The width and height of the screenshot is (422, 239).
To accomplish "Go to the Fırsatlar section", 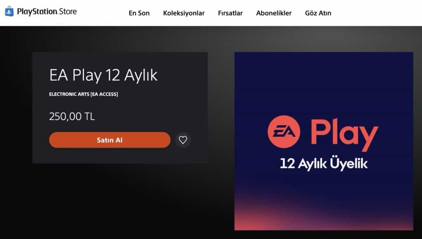I will click(230, 13).
